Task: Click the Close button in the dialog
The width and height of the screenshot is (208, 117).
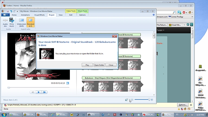Action: (x=111, y=65)
